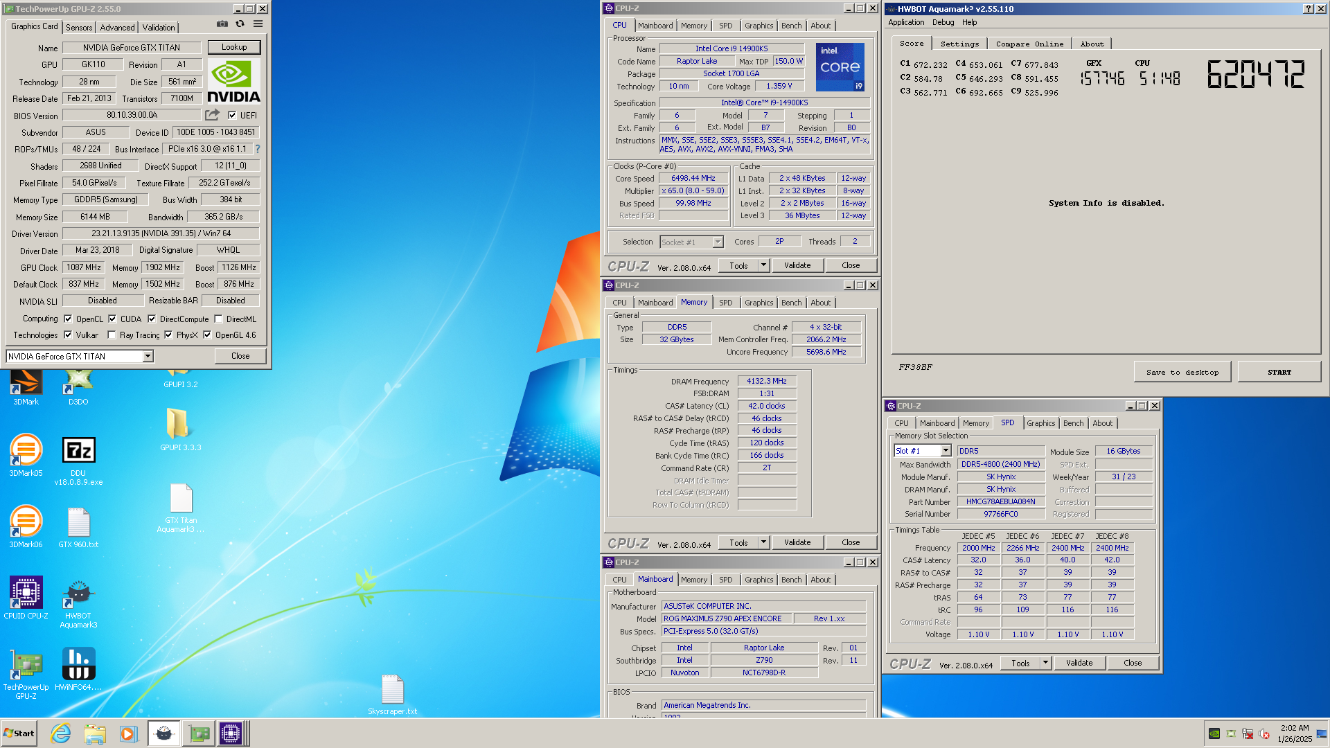Click the Close button in GPU-Z
1330x748 pixels.
click(240, 356)
